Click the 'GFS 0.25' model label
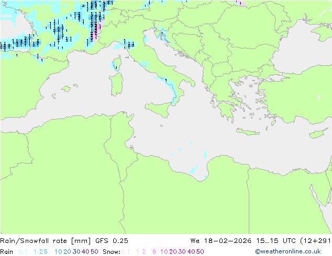This screenshot has width=332, height=256. click(112, 241)
